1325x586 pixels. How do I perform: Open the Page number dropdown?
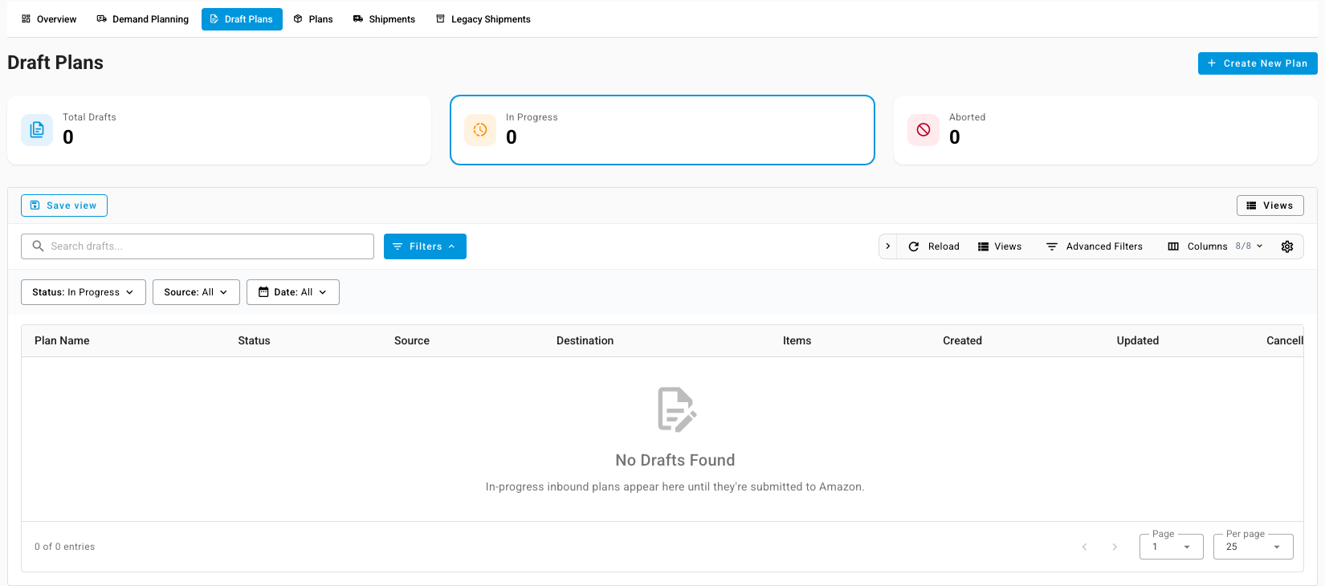tap(1172, 547)
